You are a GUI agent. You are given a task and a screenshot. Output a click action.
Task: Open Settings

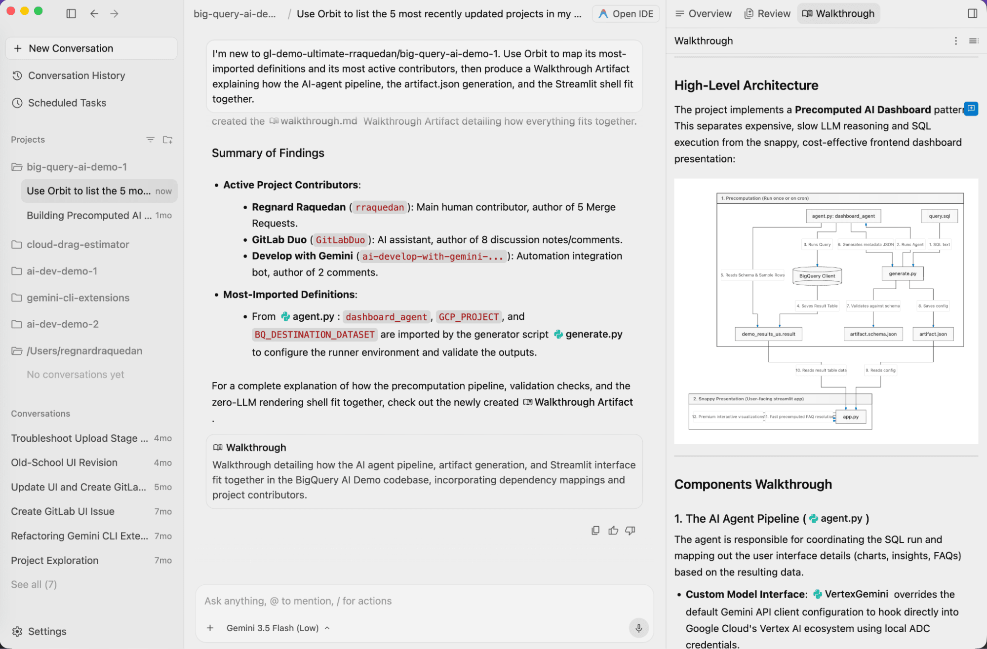coord(39,631)
